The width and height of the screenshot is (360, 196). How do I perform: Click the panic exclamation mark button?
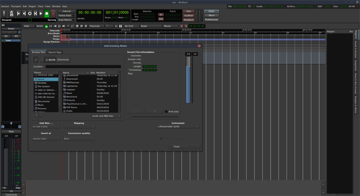click(x=4, y=13)
